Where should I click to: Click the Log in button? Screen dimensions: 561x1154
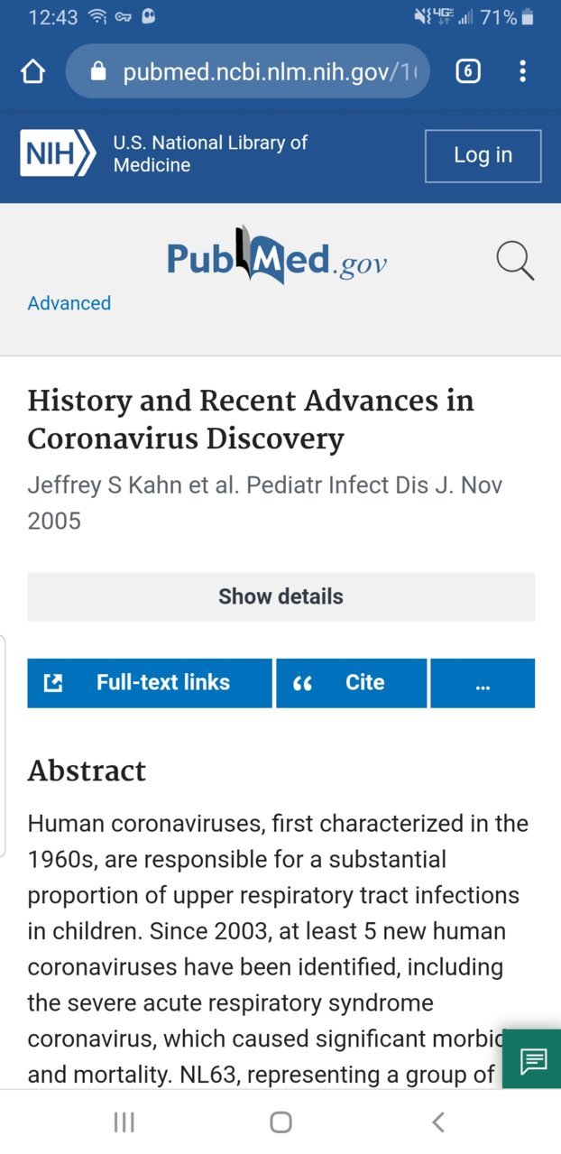(483, 155)
